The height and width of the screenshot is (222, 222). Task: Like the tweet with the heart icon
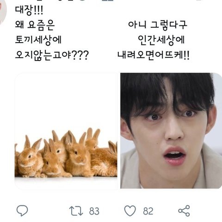point(130,211)
